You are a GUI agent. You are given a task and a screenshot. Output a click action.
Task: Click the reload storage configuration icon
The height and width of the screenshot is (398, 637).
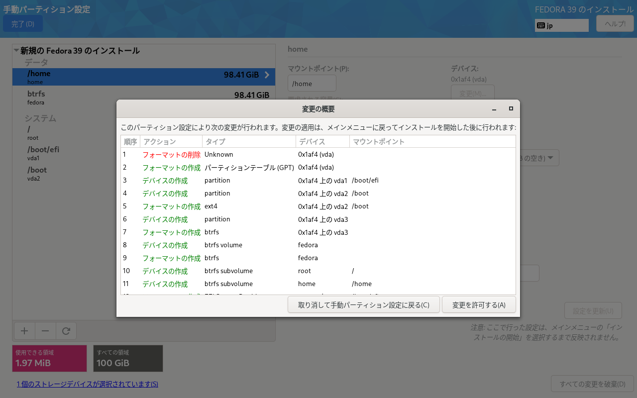pyautogui.click(x=66, y=331)
